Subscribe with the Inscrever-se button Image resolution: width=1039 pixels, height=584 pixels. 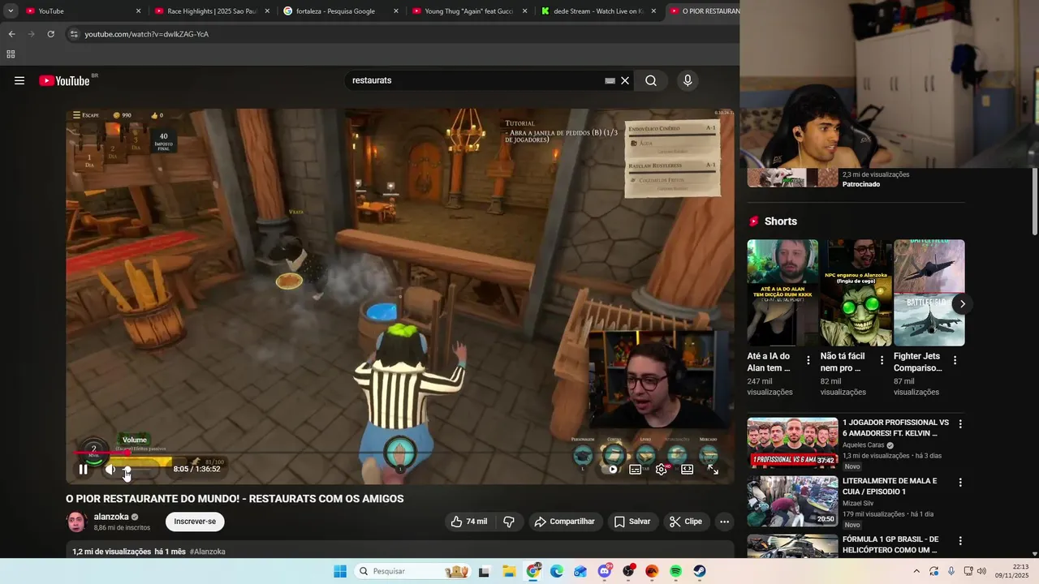[195, 522]
